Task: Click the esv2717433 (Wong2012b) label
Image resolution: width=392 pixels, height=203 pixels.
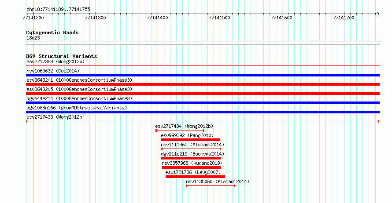Action: pyautogui.click(x=55, y=117)
